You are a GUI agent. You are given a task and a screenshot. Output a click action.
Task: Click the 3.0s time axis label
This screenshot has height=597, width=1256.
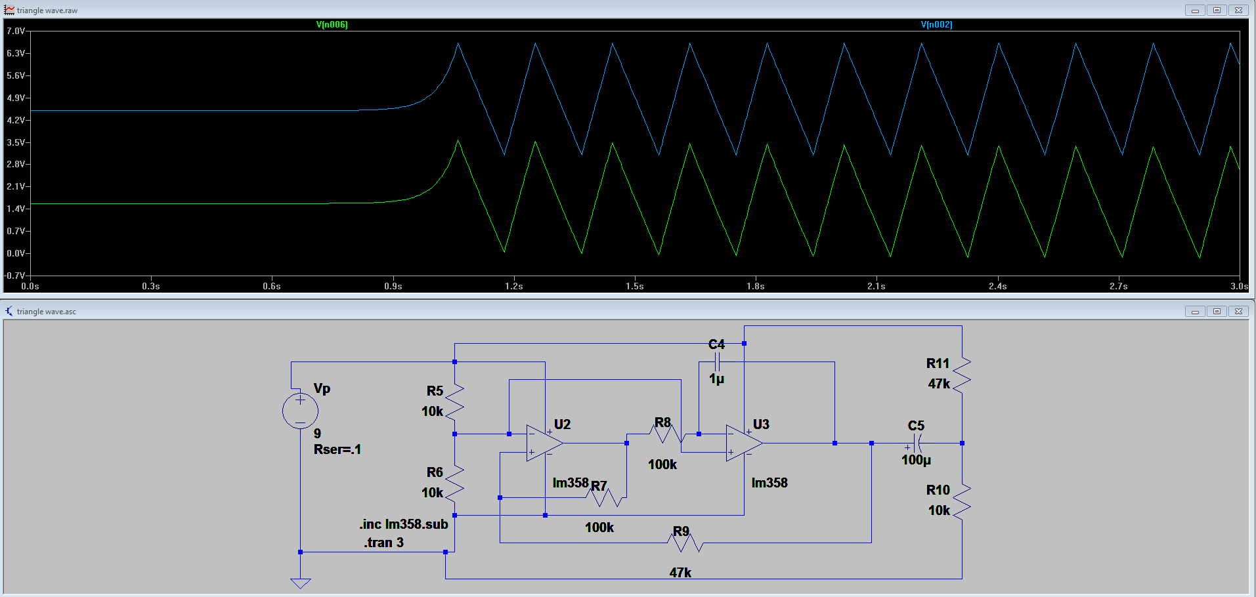pos(1239,286)
